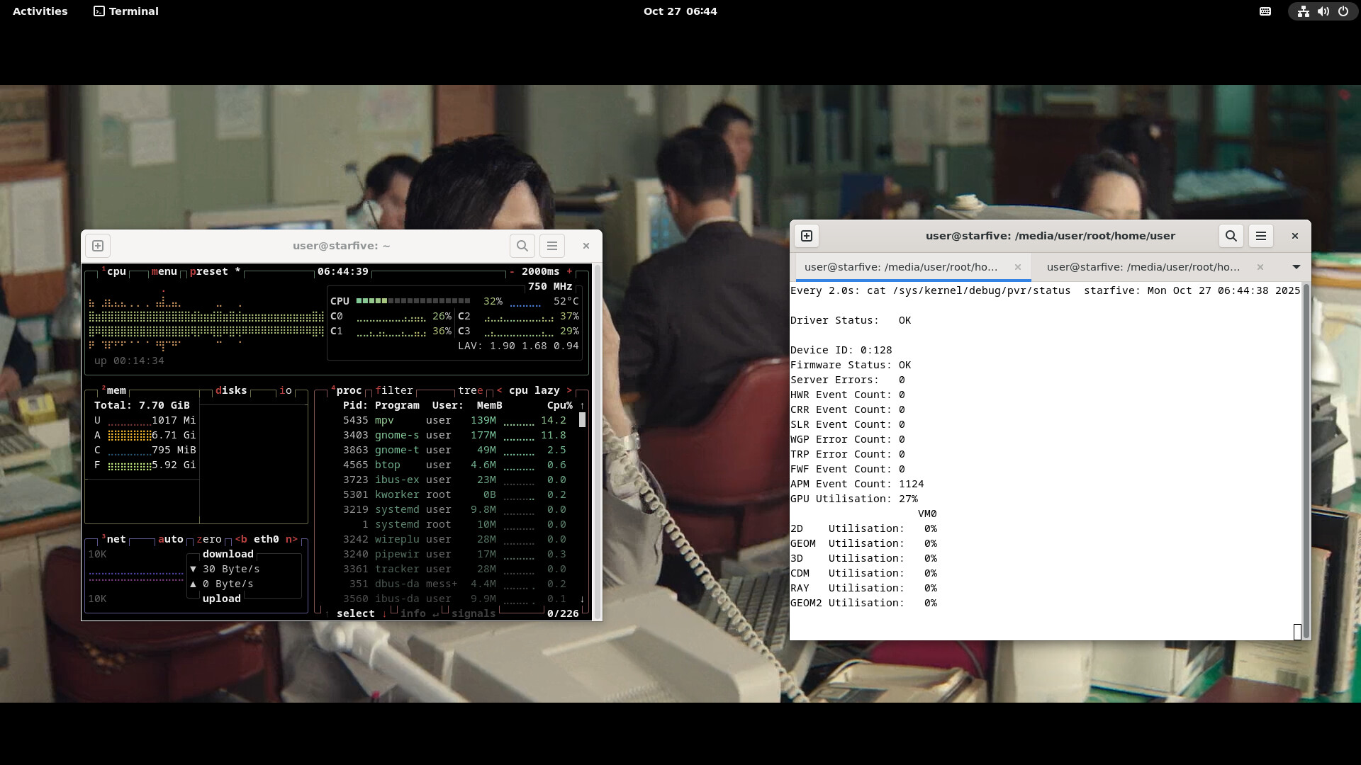
Task: Open hamburger menu in pvr status terminal
Action: [1261, 236]
